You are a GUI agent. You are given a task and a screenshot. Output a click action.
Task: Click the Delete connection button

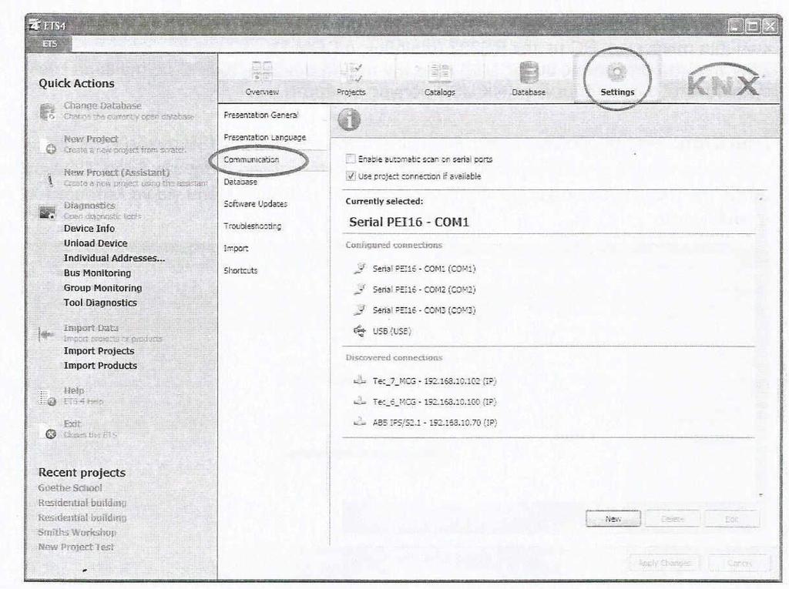click(x=672, y=519)
